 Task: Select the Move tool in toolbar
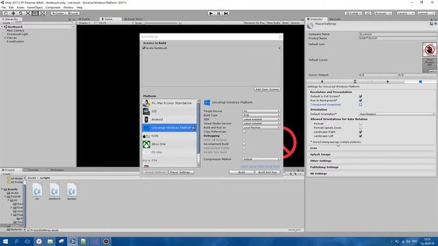tap(13, 13)
